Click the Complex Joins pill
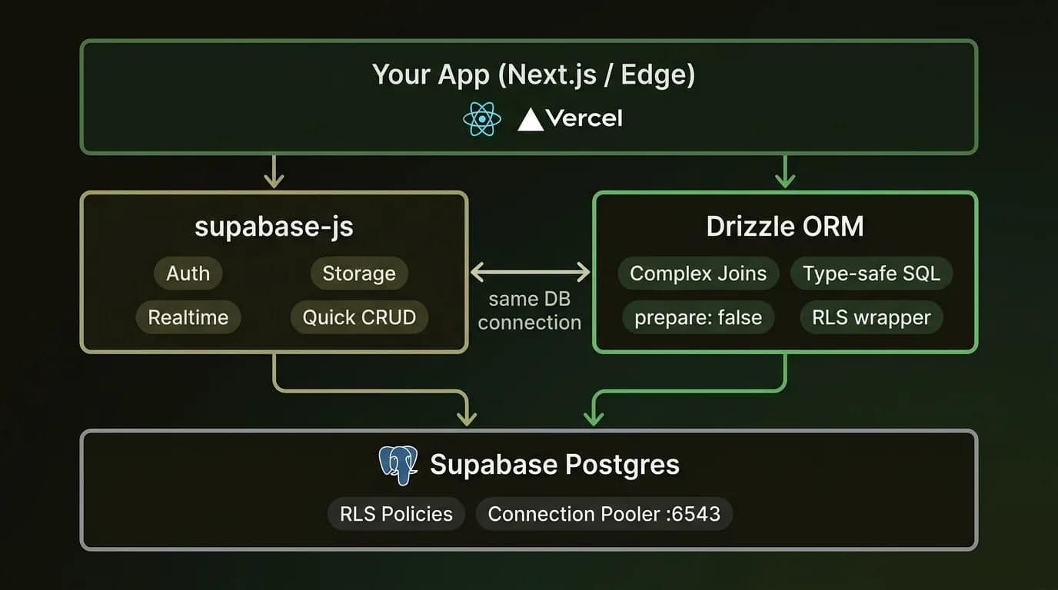The height and width of the screenshot is (590, 1058). 698,273
